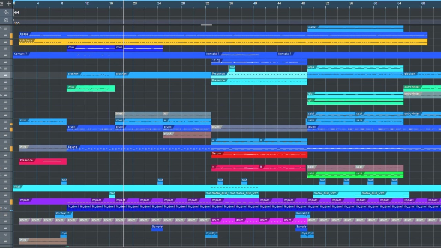Click the orange color strip beside bgass track
This screenshot has height=248, width=441.
11,35
